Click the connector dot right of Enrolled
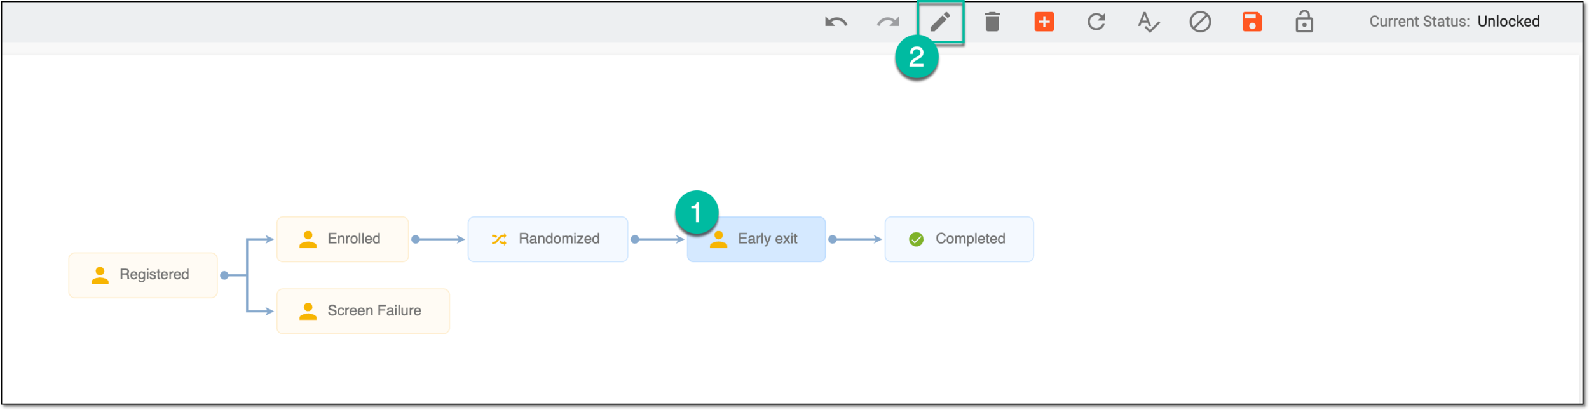Image resolution: width=1589 pixels, height=410 pixels. (416, 239)
